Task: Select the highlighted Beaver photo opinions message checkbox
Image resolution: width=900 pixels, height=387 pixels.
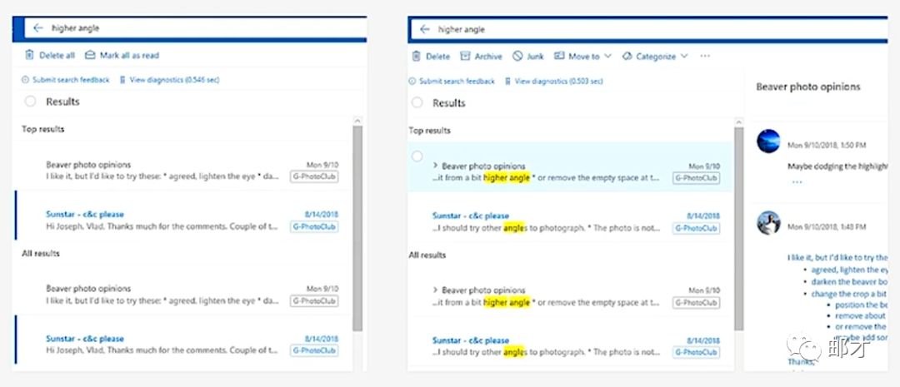Action: click(x=417, y=156)
